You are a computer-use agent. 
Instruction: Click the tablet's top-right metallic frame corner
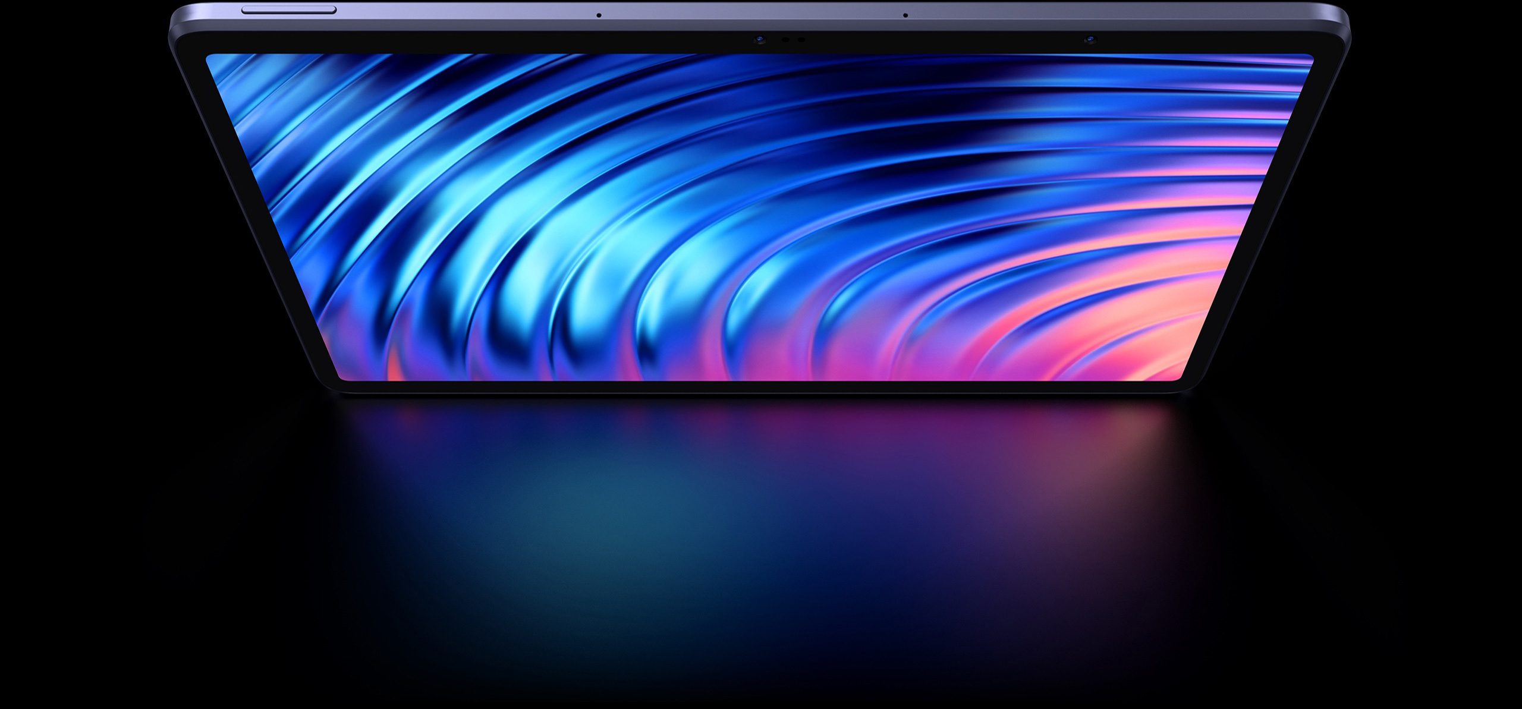coord(1342,17)
